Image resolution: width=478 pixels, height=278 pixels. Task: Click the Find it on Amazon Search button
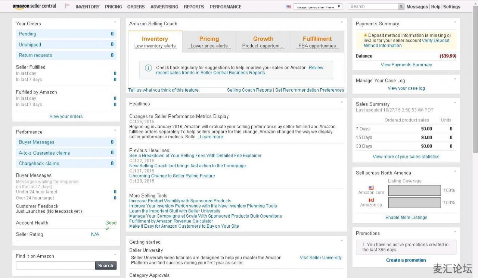click(106, 266)
